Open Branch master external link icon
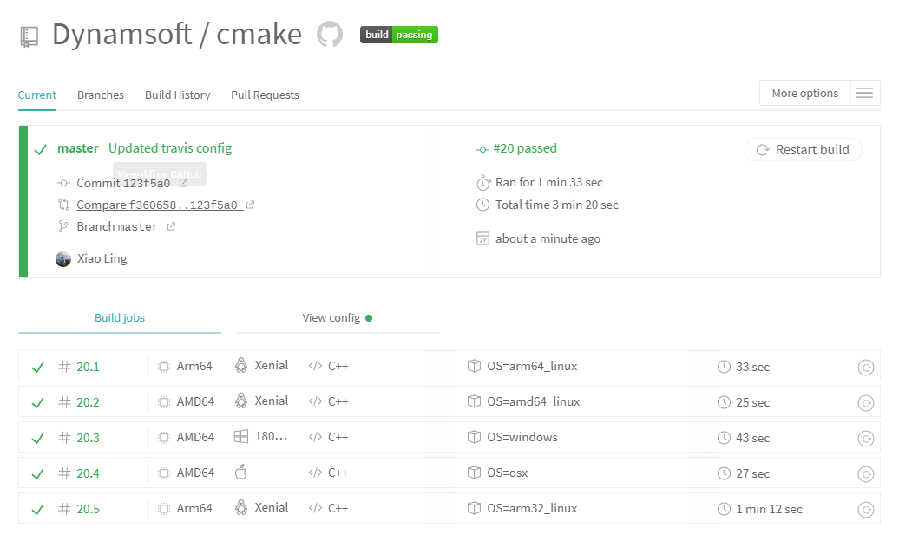 click(171, 226)
